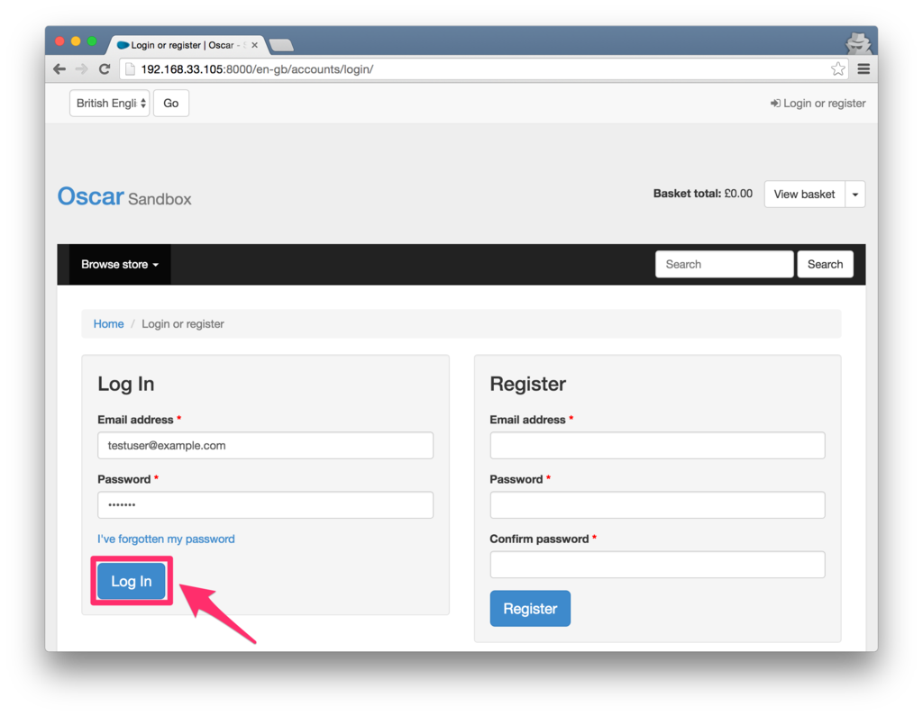Click the Confirm password field
The width and height of the screenshot is (923, 716).
(657, 564)
